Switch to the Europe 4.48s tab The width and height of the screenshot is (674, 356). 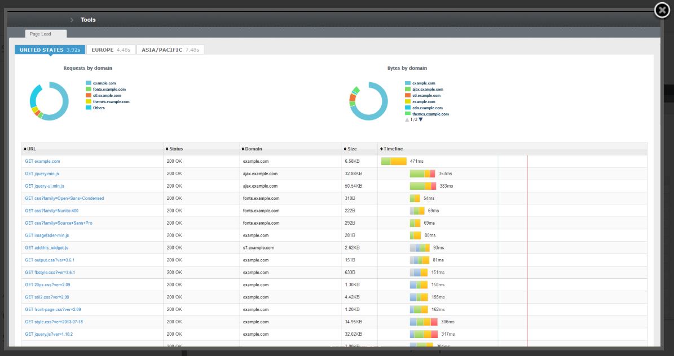[x=111, y=50]
